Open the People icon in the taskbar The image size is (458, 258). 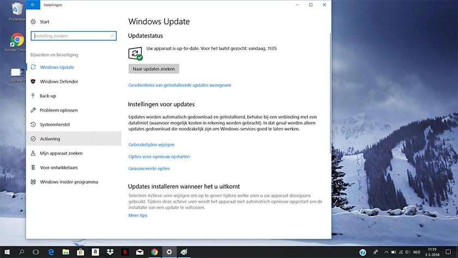pos(376,252)
